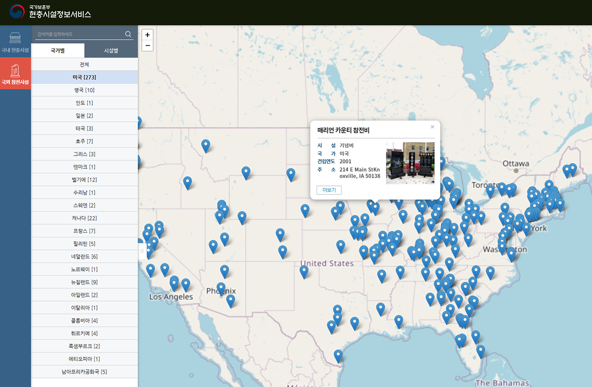
Task: Select 남아프리카공화국 [5] list entry
Action: click(85, 372)
